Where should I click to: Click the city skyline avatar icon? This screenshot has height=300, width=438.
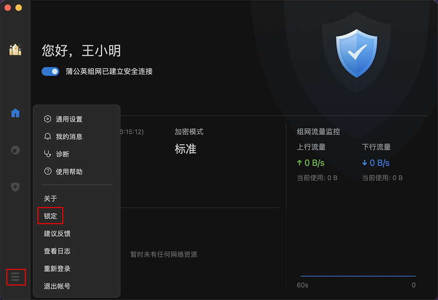click(x=15, y=50)
